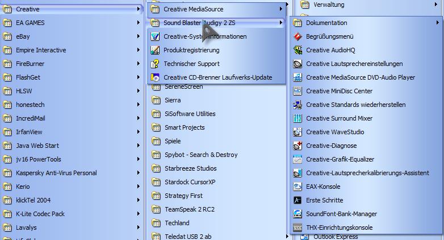Open the Strategy First menu entry

(x=219, y=196)
